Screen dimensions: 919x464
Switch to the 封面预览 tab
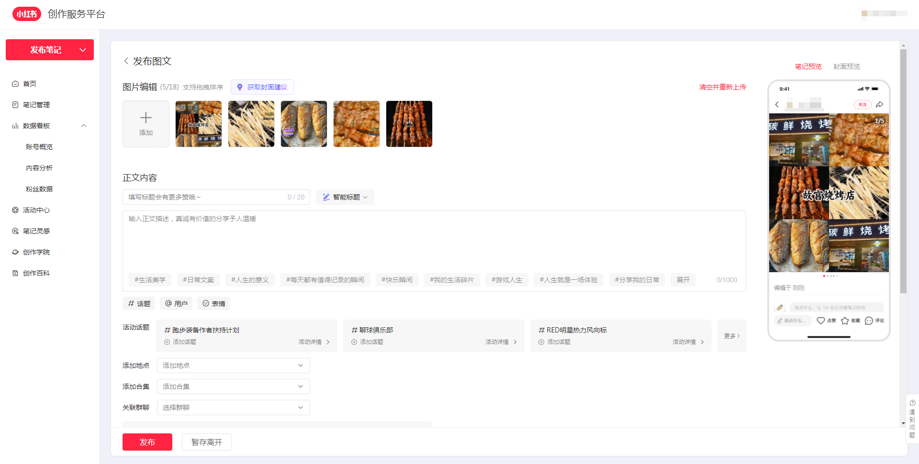coord(846,66)
